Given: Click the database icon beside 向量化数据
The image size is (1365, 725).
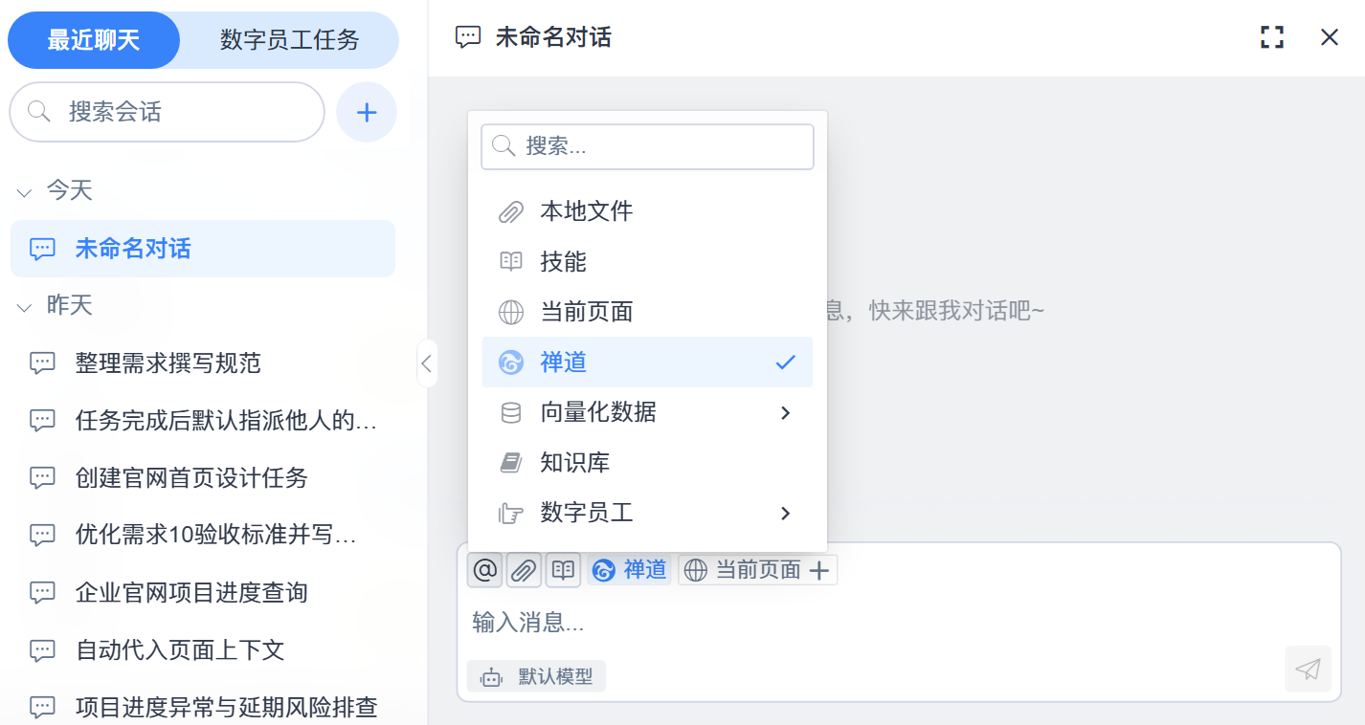Looking at the screenshot, I should point(511,413).
